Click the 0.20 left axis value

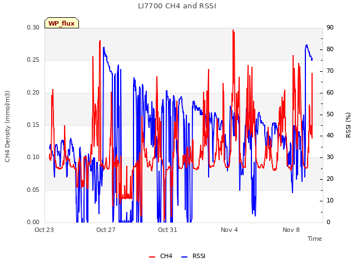pyautogui.click(x=33, y=92)
